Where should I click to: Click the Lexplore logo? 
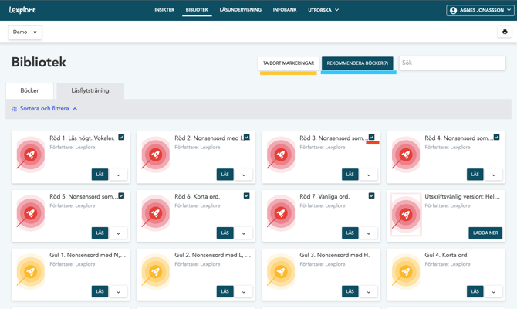[x=23, y=10]
